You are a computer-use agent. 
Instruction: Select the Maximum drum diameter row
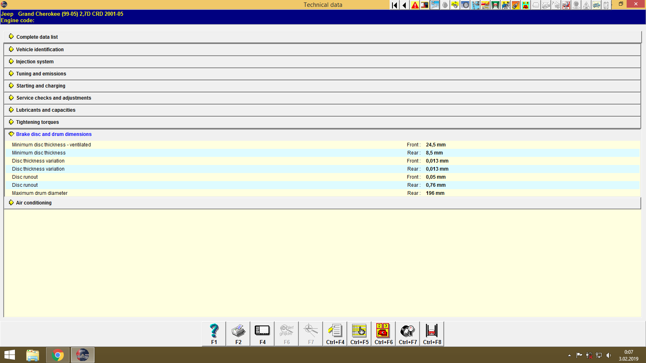point(40,193)
